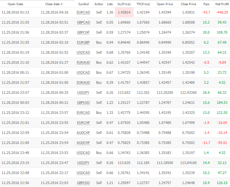Open GBPUSD link in the 184.53 profit row
The height and width of the screenshot is (187, 230).
tap(83, 103)
